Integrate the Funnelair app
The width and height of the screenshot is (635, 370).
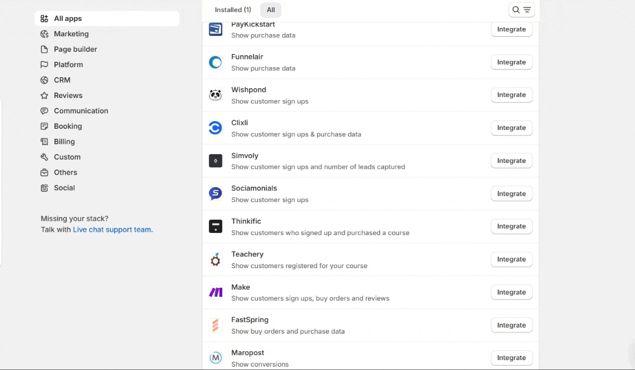coord(512,62)
